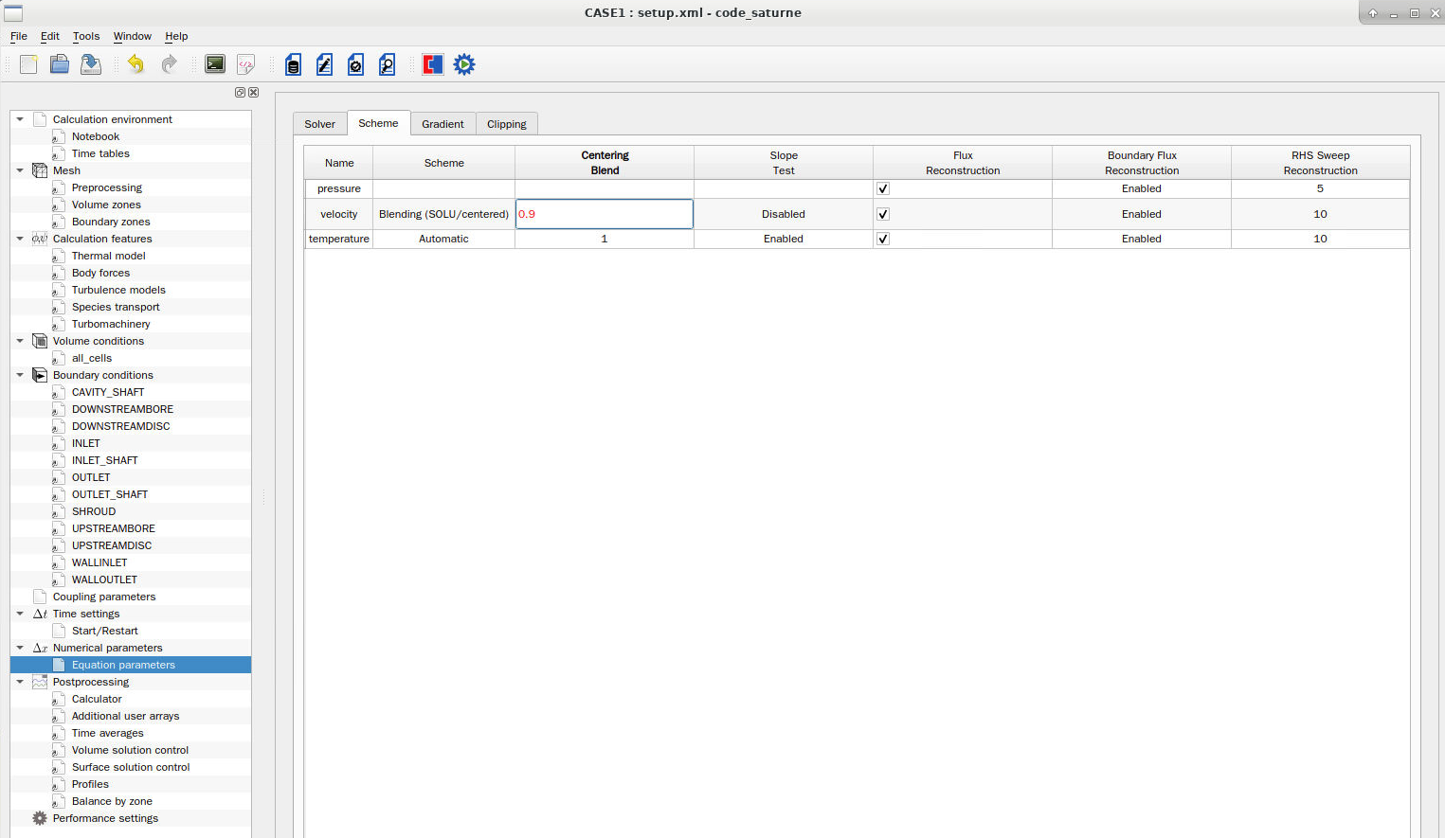This screenshot has height=838, width=1445.
Task: Open the terminal window icon
Action: click(x=215, y=64)
